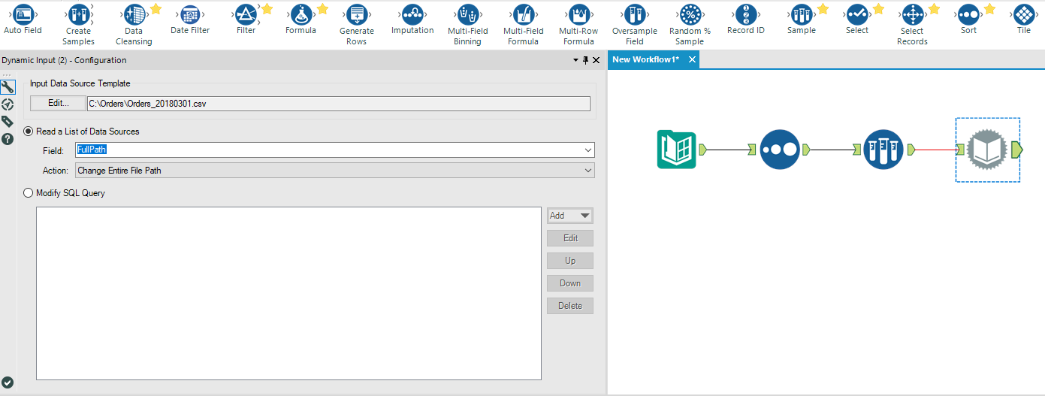Image resolution: width=1045 pixels, height=396 pixels.
Task: Click inside the SQL query list box
Action: (x=288, y=294)
